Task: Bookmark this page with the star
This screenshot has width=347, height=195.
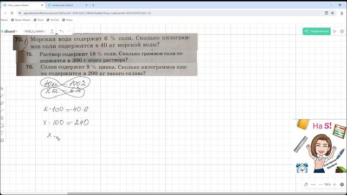Action: tap(332, 13)
